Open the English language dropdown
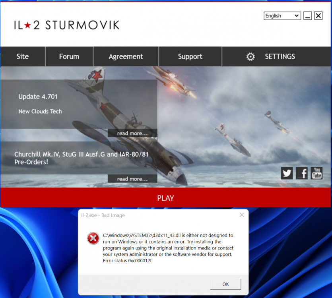Screen dimensions: 332x298 (282, 15)
